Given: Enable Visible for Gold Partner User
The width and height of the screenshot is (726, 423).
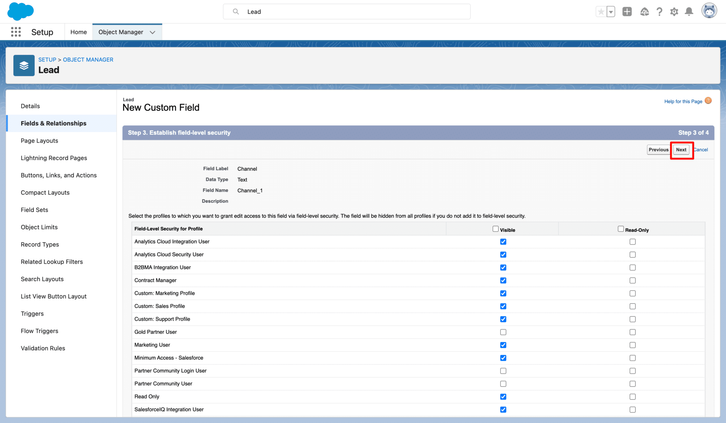Looking at the screenshot, I should point(503,332).
